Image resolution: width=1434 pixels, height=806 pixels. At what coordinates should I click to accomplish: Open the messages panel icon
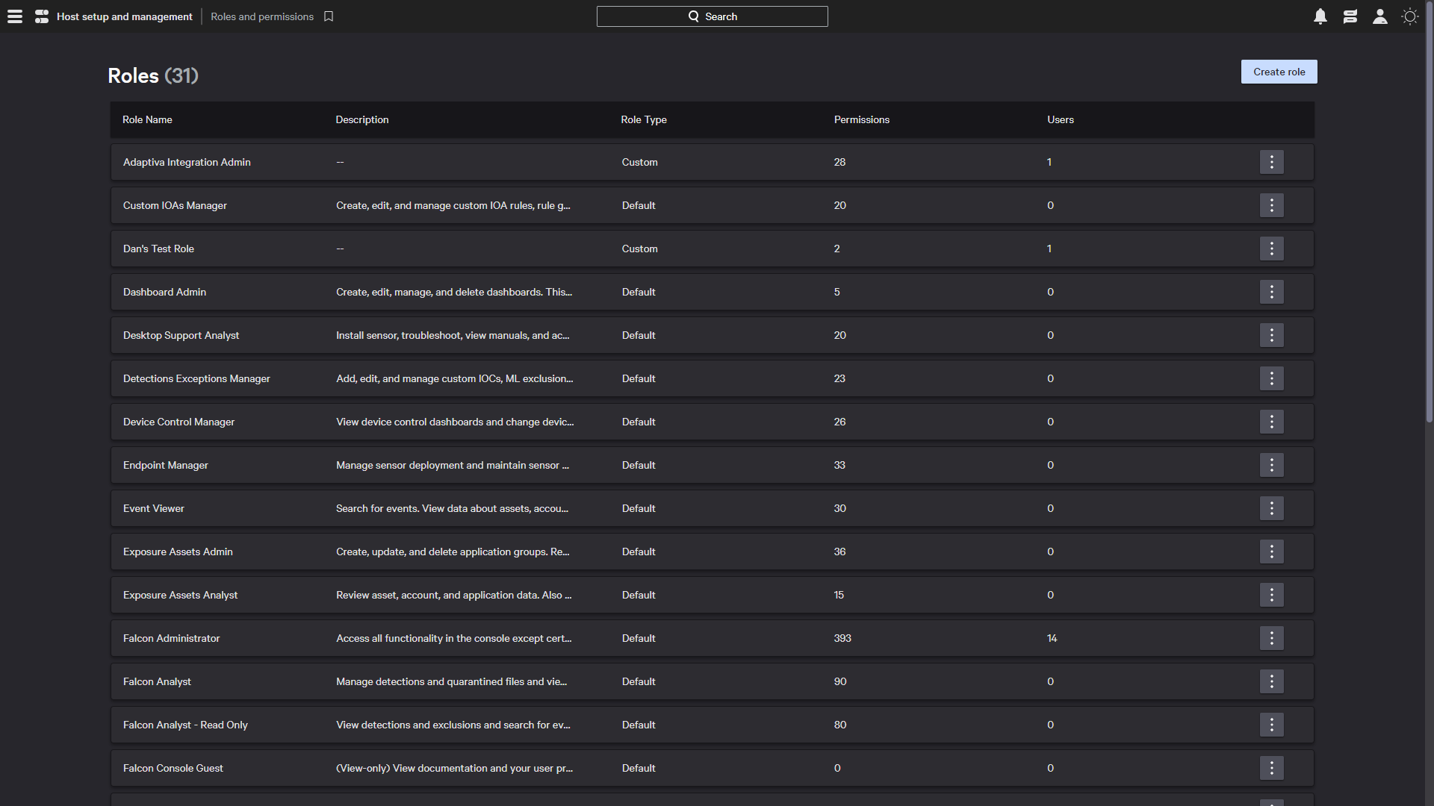[1350, 16]
